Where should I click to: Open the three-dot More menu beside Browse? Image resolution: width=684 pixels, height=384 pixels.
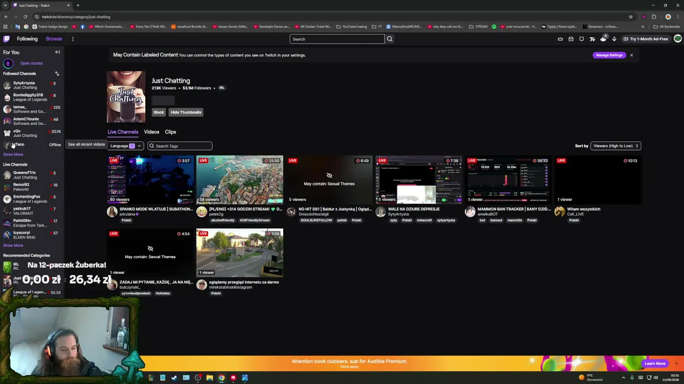click(73, 39)
